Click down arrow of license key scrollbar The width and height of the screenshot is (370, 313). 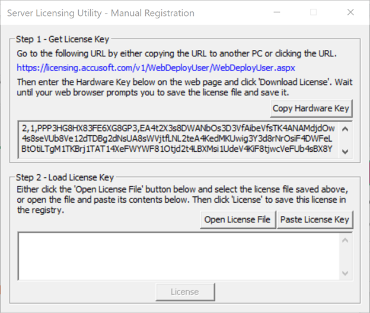click(346, 273)
